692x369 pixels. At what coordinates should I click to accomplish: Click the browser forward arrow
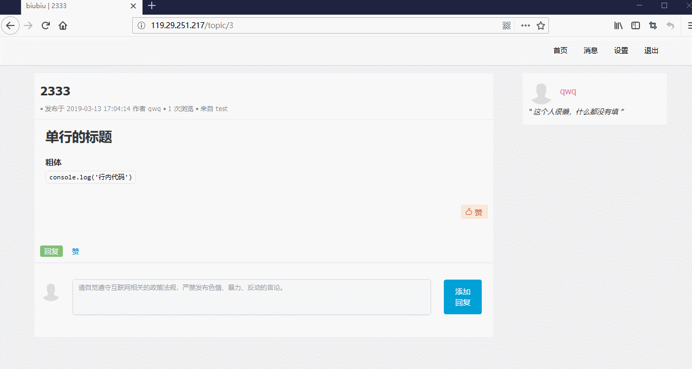(x=28, y=25)
